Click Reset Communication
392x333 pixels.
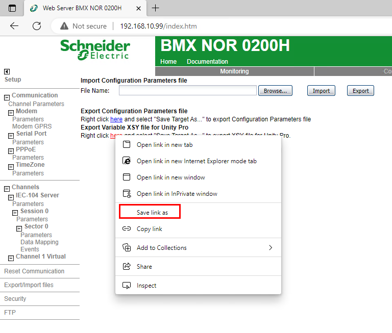[x=34, y=271]
